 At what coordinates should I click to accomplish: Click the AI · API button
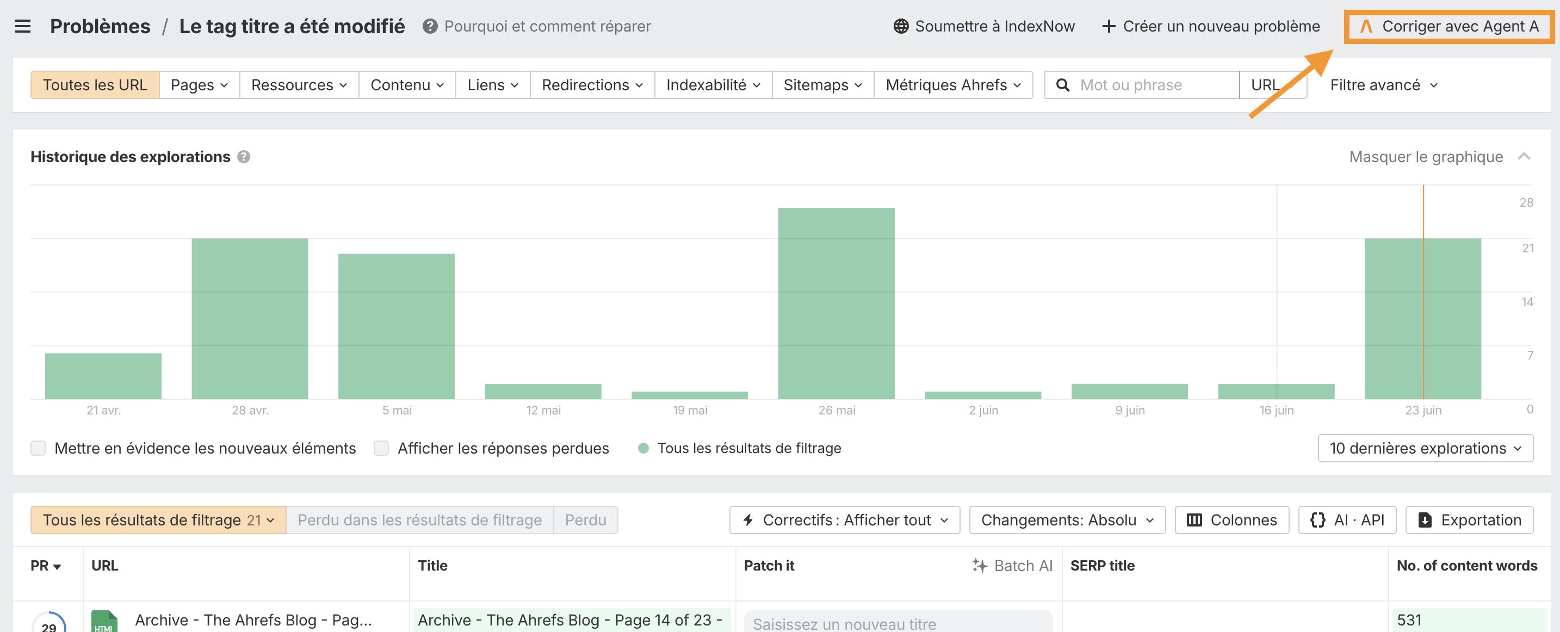1347,520
